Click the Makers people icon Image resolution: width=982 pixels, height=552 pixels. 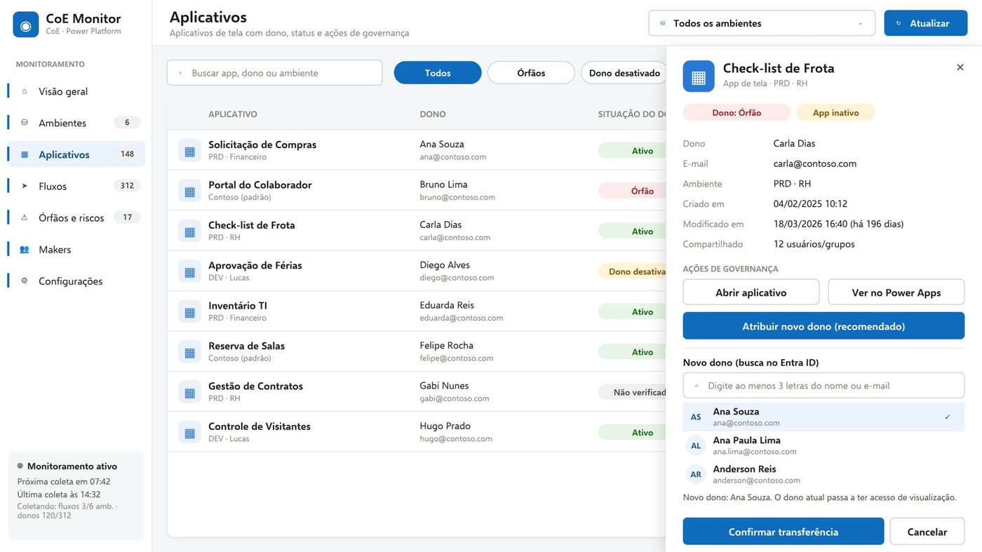pos(25,249)
